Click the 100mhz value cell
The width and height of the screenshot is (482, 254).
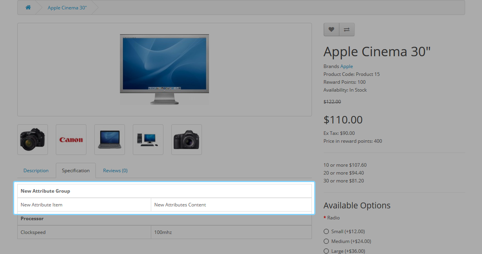click(231, 232)
